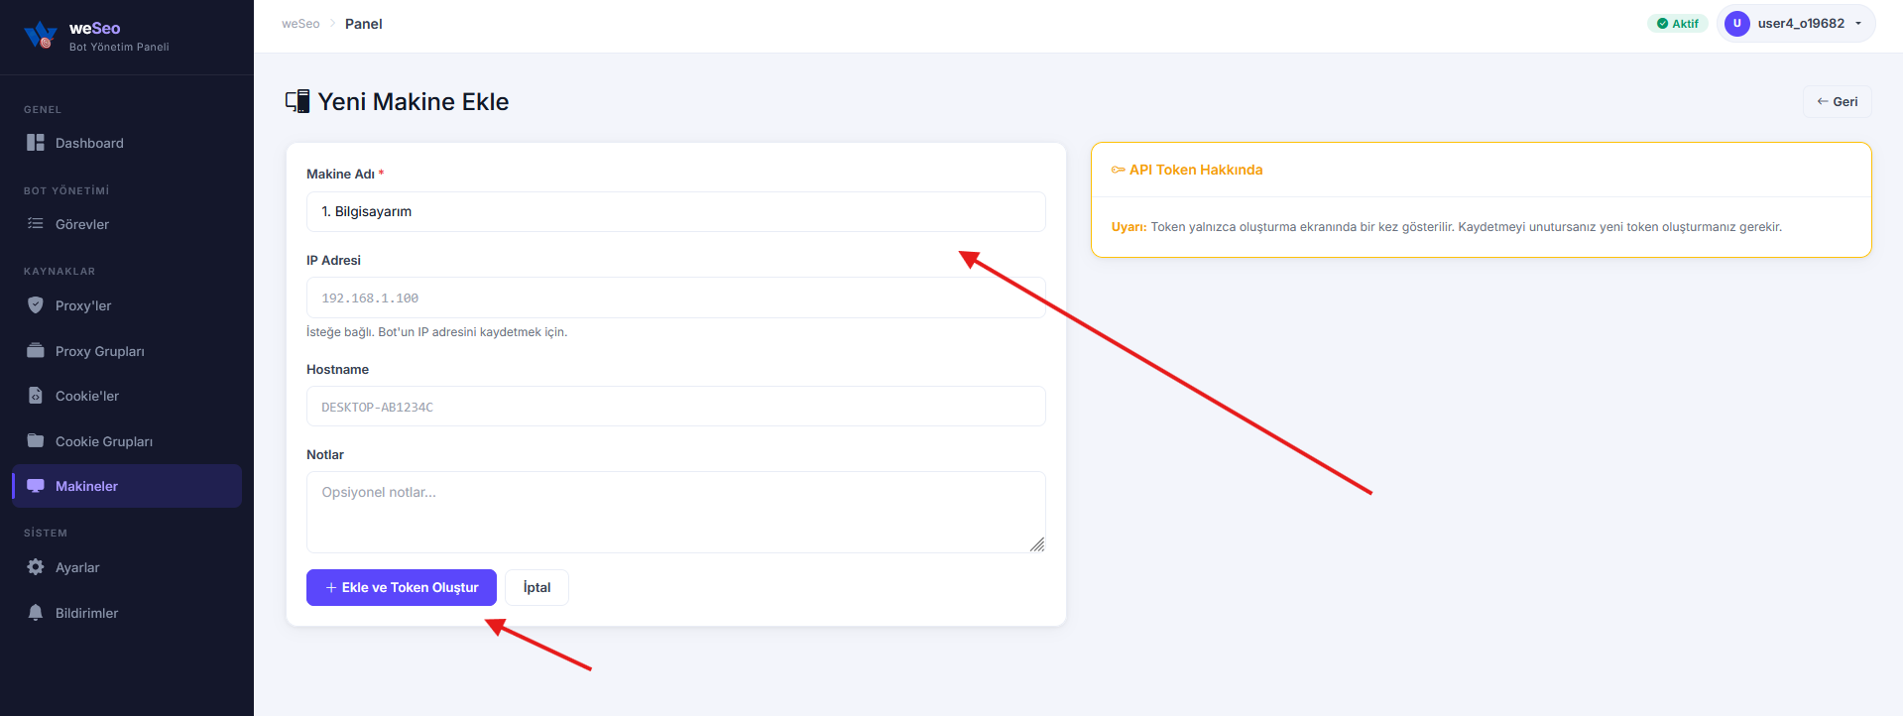Click weSeo breadcrumb link
The width and height of the screenshot is (1903, 716).
coord(300,24)
